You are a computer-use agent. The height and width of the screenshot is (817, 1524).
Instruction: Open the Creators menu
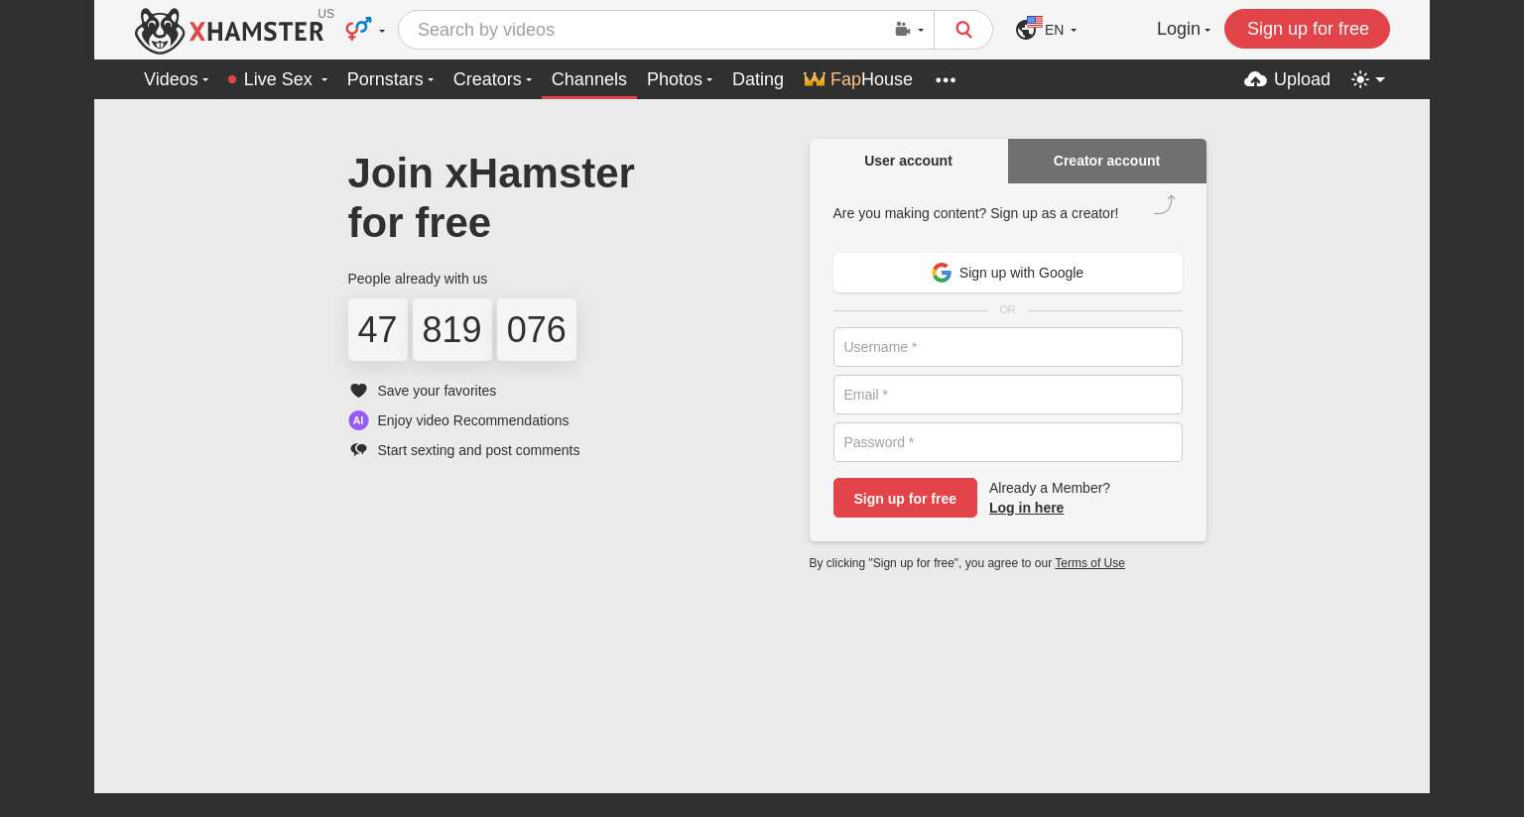(492, 79)
